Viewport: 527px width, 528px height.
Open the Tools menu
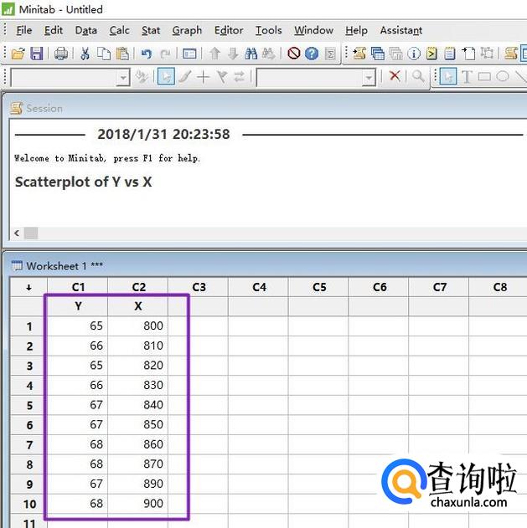[268, 30]
